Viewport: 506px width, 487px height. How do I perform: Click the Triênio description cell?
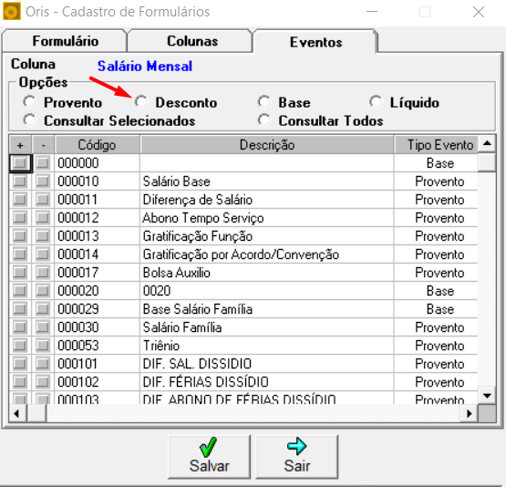click(x=267, y=346)
